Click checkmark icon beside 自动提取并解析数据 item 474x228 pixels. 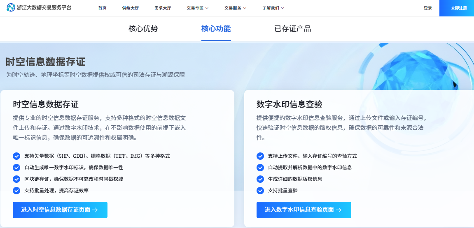tap(260, 168)
